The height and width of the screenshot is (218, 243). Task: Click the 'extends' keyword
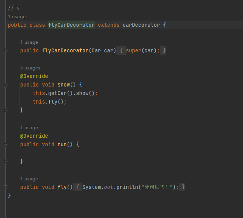coord(109,25)
